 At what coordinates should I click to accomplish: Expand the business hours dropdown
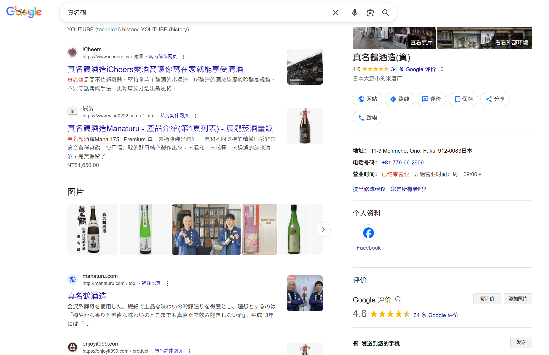pos(480,174)
